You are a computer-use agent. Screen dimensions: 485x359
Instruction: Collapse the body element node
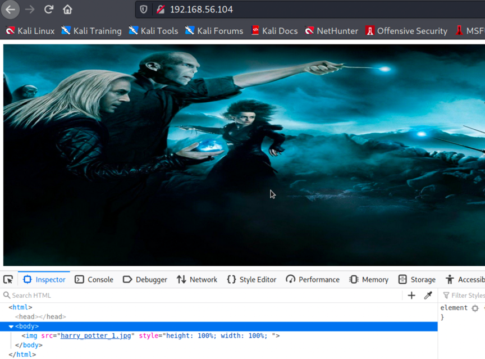[11, 326]
